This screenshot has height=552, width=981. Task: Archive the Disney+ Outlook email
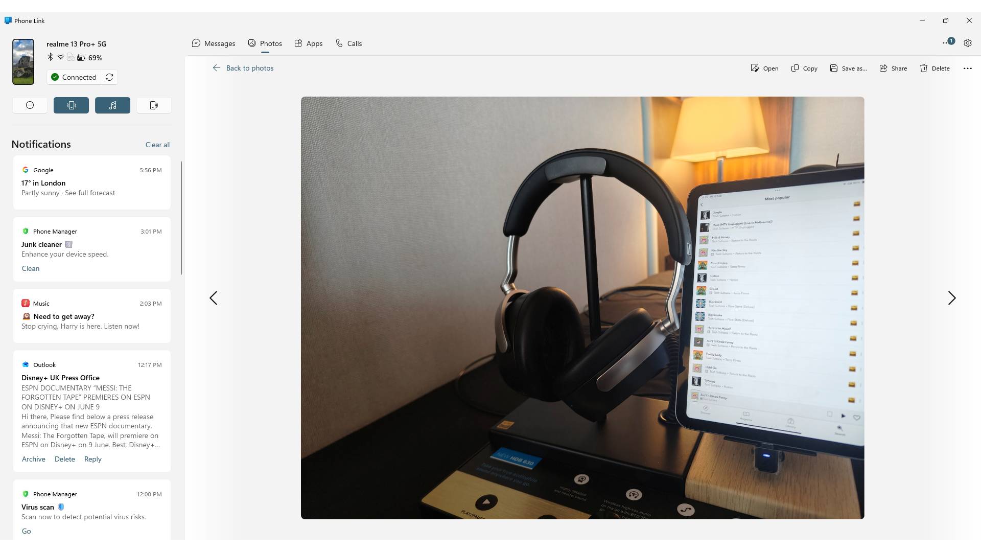(34, 459)
